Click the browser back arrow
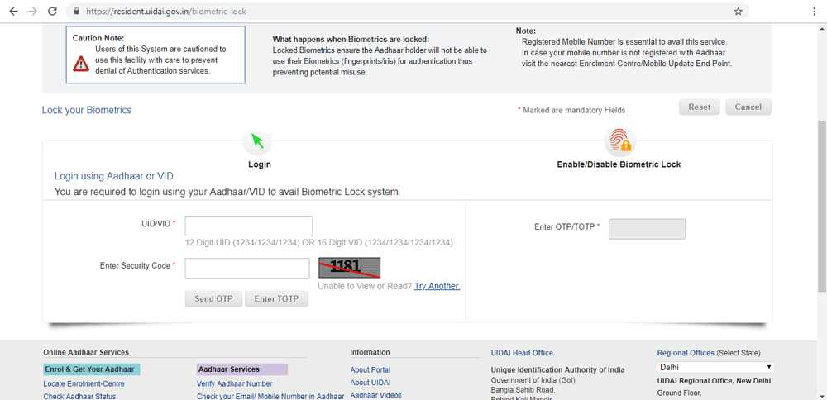 click(13, 12)
